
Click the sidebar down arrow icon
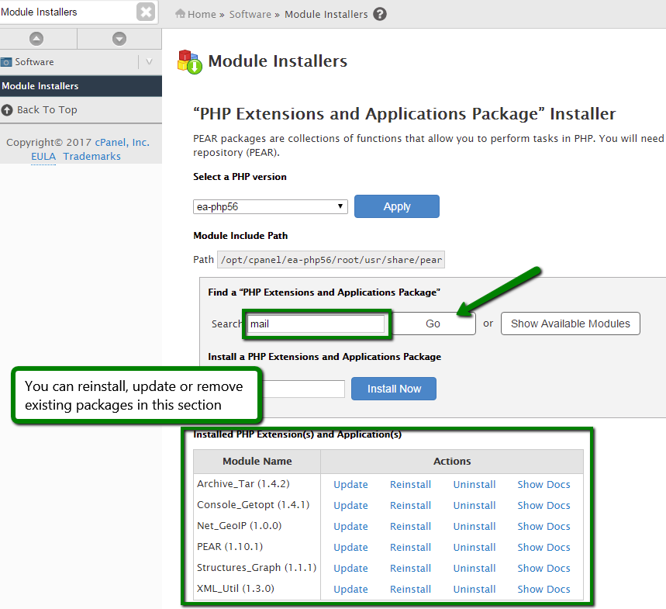[x=119, y=39]
